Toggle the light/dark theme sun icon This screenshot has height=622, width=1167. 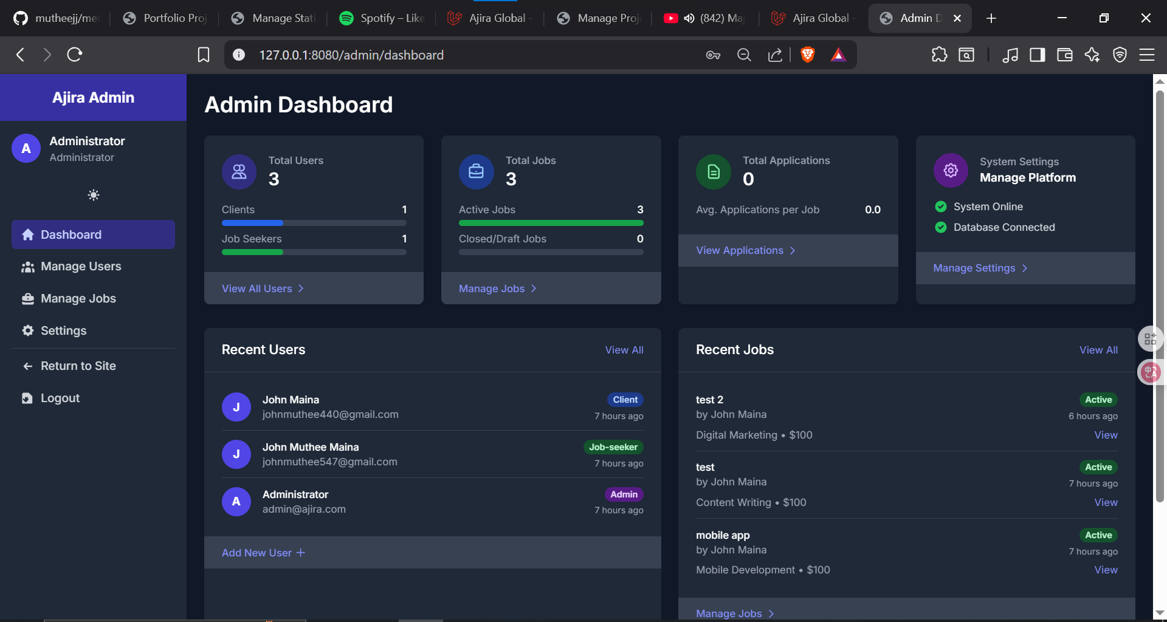click(93, 195)
